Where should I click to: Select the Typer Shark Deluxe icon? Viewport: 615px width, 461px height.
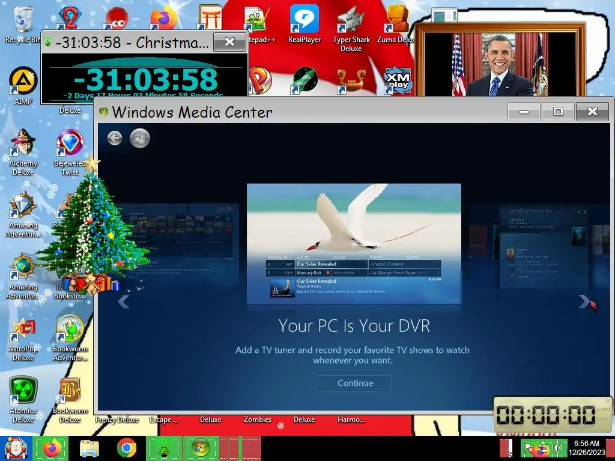point(351,29)
